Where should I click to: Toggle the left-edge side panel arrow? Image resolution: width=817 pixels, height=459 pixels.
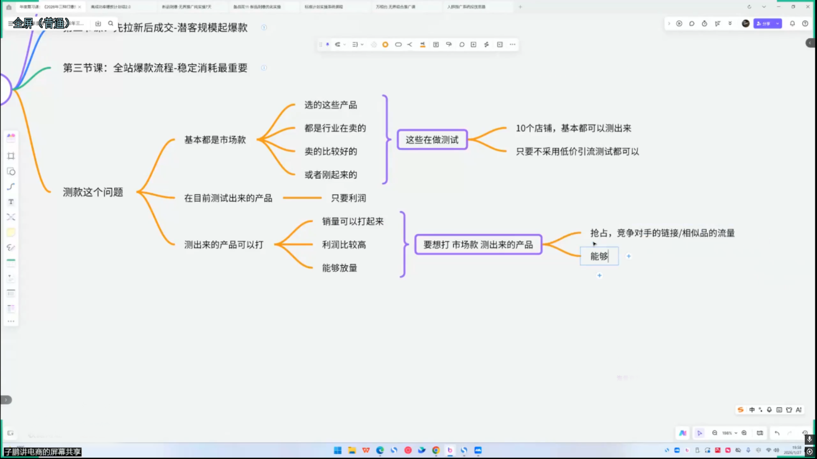click(6, 400)
